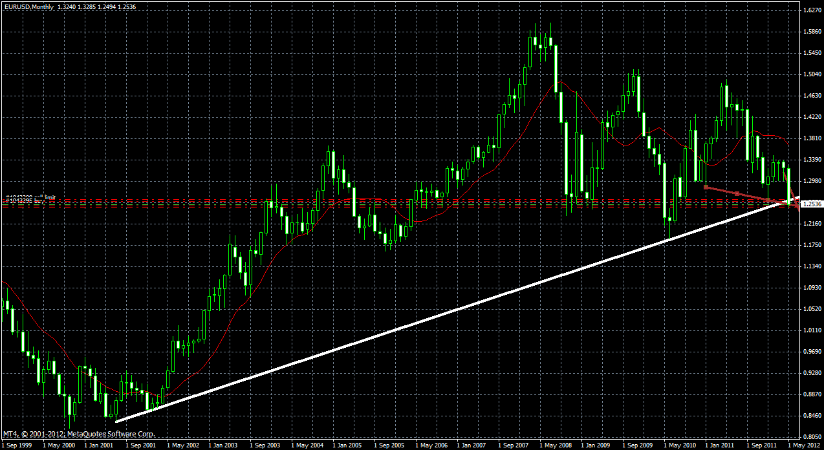Viewport: 824px width, 450px height.
Task: Click the 1 May 2008 date label
Action: pos(555,445)
